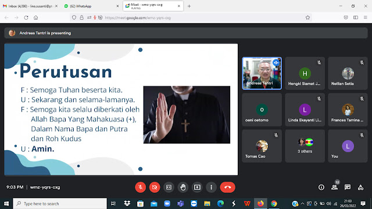Open Dropbox from taskbar
Image resolution: width=372 pixels, height=209 pixels.
127,204
